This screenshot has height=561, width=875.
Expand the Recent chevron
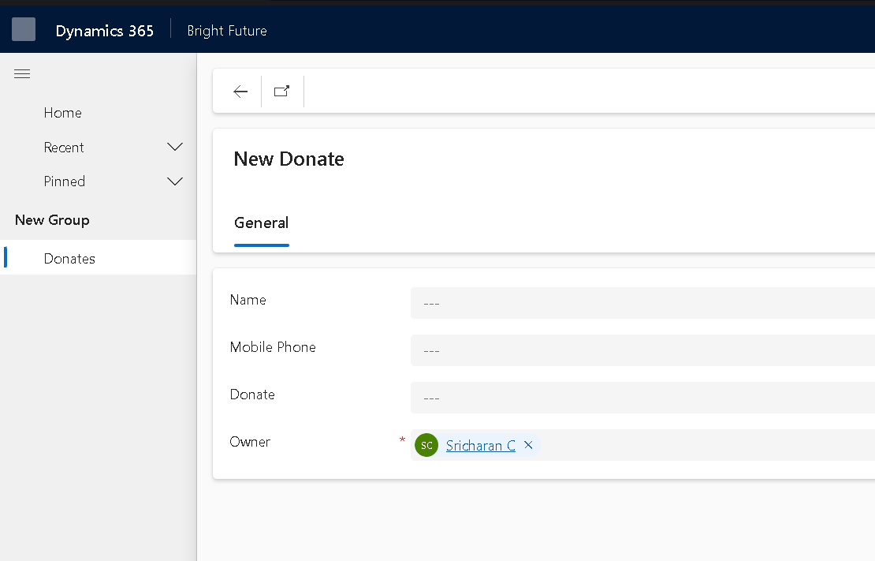(x=175, y=148)
